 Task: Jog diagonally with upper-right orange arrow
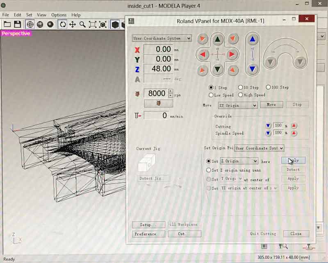tap(233, 39)
